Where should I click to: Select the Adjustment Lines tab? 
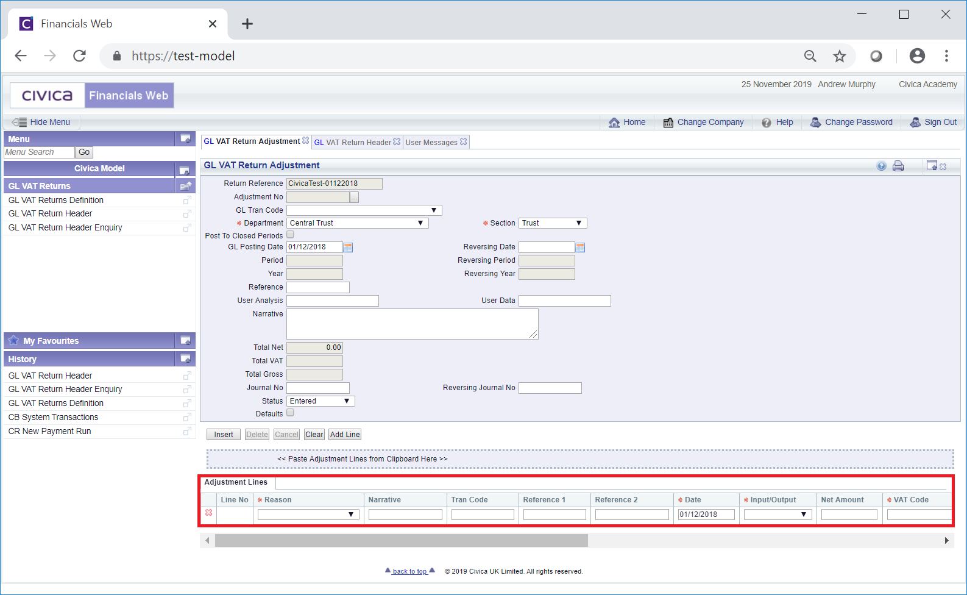tap(236, 482)
